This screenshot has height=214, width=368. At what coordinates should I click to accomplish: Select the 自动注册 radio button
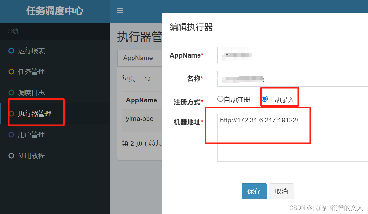pos(220,99)
